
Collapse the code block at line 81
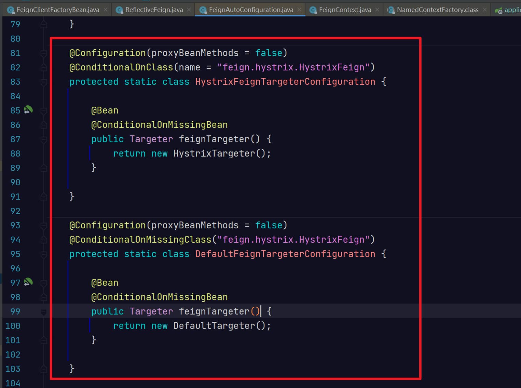pos(44,53)
